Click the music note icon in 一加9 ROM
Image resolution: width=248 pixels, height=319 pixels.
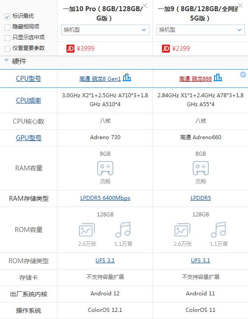click(x=219, y=230)
